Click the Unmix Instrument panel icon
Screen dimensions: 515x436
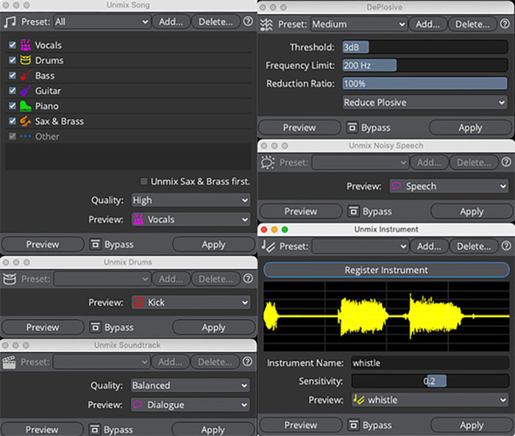pos(268,246)
